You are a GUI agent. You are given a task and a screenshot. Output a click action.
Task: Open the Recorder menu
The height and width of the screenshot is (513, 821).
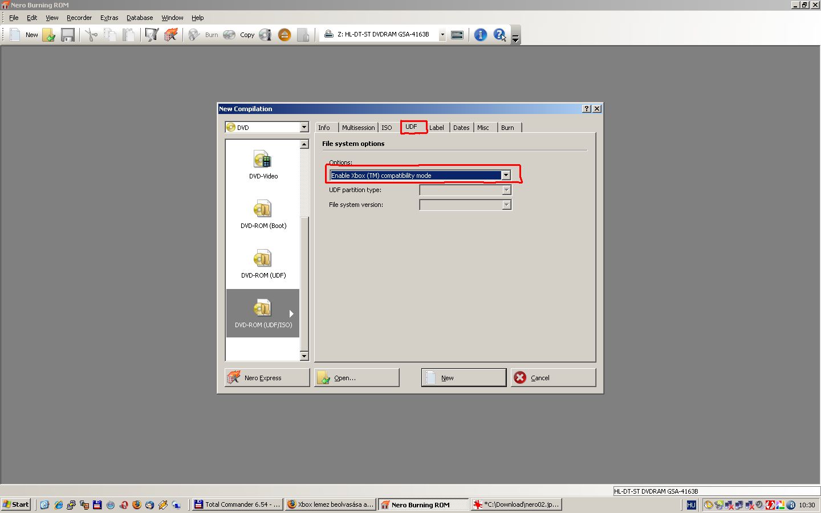[x=79, y=18]
